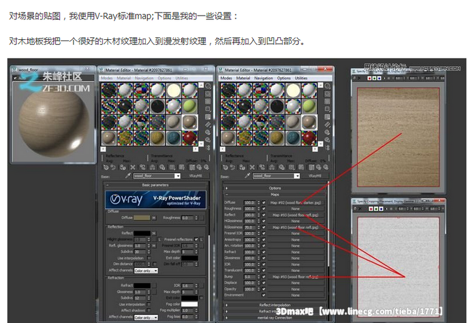Collapse Maps rollout in right editor
467x323 pixels.
pyautogui.click(x=275, y=195)
